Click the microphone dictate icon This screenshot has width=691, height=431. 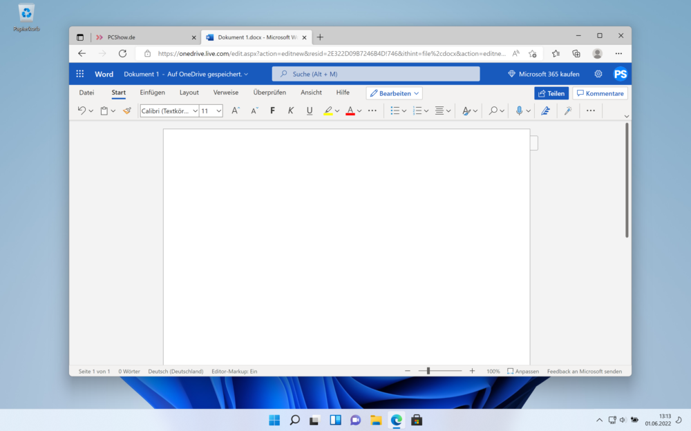(x=519, y=111)
